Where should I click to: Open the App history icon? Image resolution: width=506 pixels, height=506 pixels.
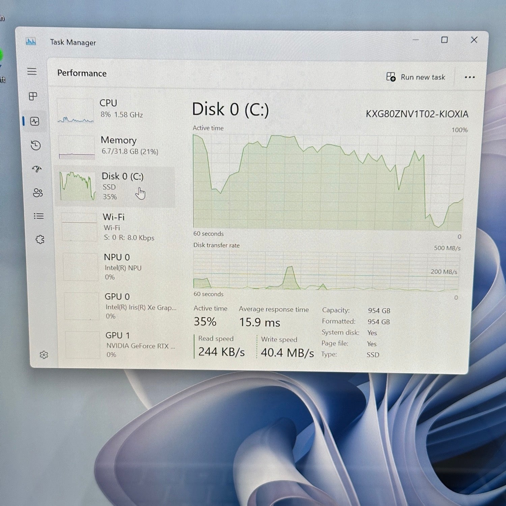tap(36, 145)
